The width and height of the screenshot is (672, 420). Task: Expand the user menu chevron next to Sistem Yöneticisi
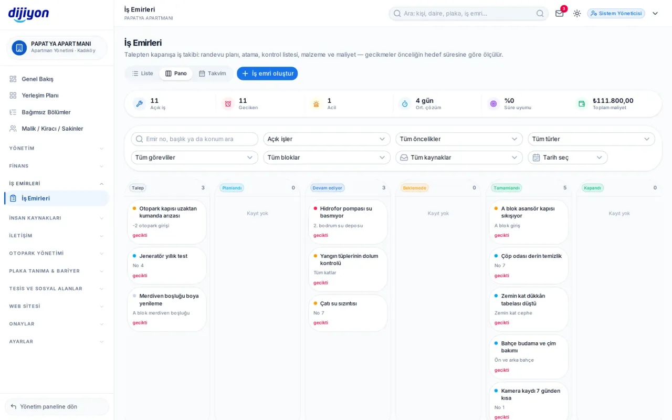(x=655, y=14)
